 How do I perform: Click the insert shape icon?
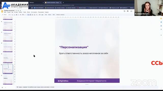(35, 15)
